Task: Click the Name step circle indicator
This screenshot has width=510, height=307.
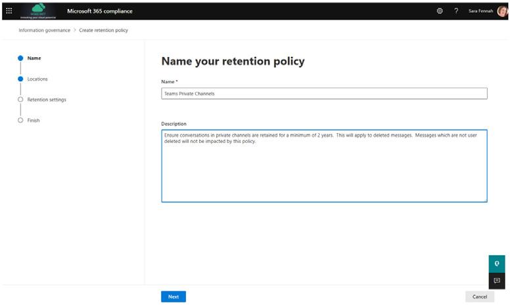Action: click(20, 58)
